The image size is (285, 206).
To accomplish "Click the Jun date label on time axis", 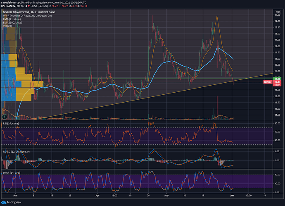I will pyautogui.click(x=232, y=196).
